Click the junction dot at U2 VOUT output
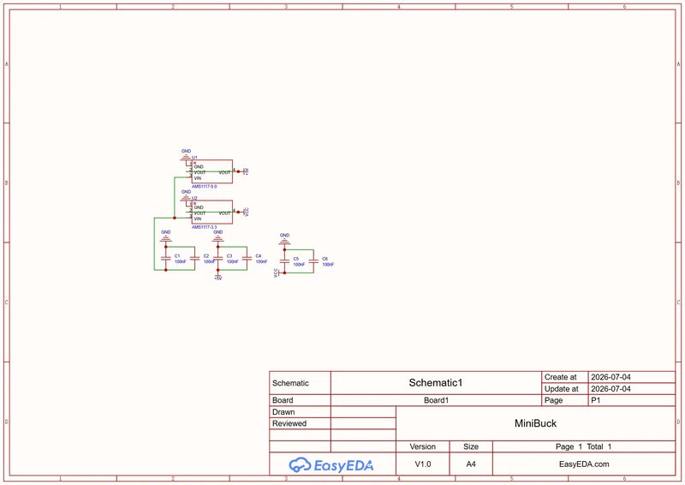This screenshot has width=685, height=485. pos(238,213)
